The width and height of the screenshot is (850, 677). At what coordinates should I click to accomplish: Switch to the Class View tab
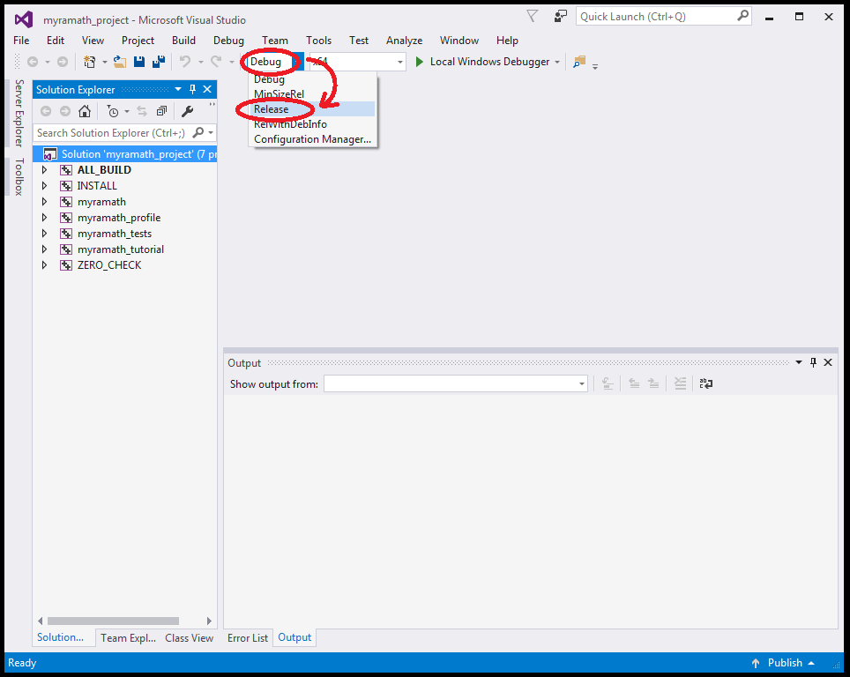point(190,638)
